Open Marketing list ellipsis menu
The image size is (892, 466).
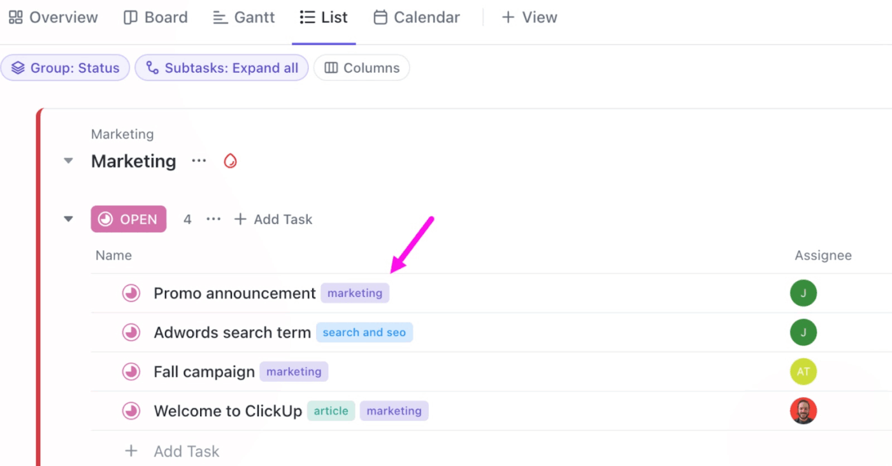tap(199, 161)
